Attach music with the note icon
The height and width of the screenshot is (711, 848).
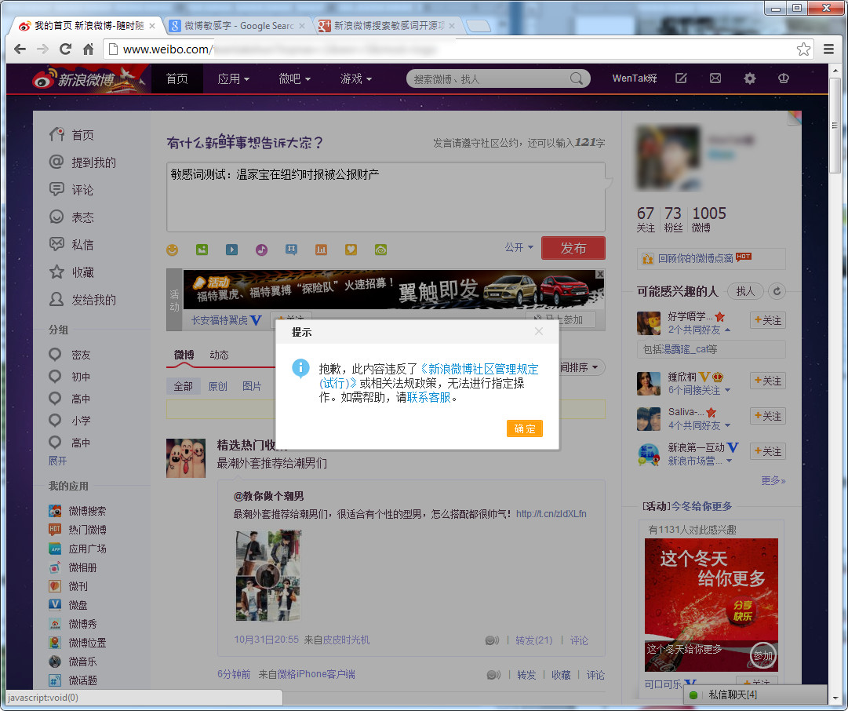click(262, 250)
